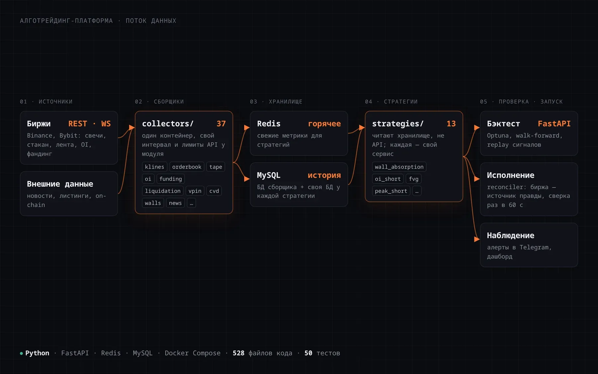Click the strategies/ card heading
The height and width of the screenshot is (374, 598).
click(398, 124)
